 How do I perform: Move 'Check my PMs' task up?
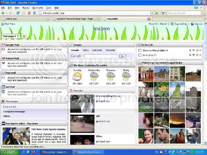[190, 50]
